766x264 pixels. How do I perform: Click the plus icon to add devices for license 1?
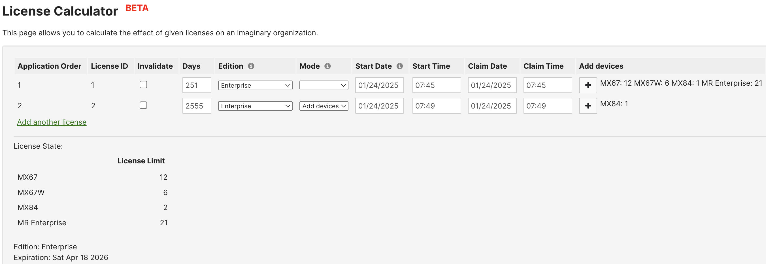pyautogui.click(x=588, y=85)
